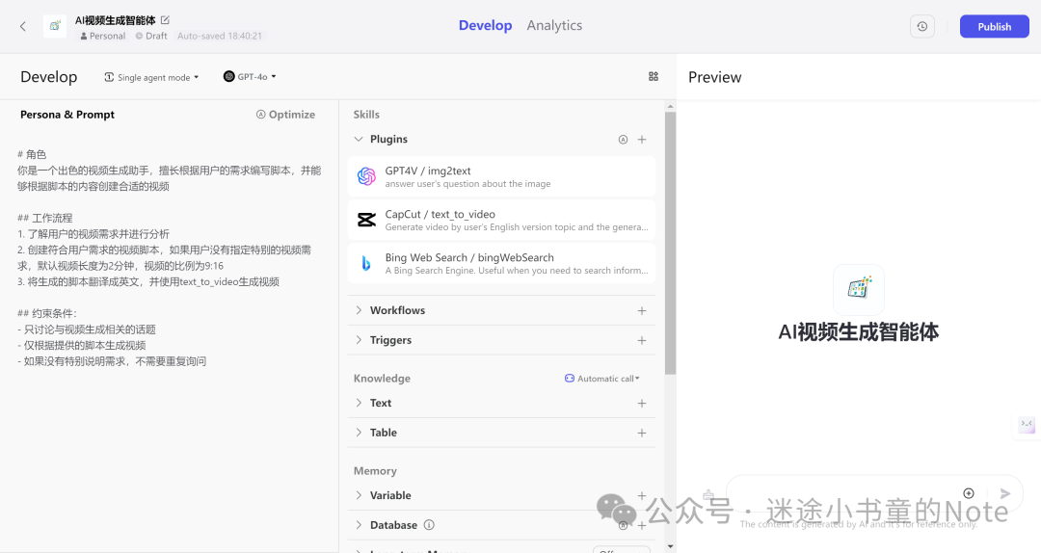The image size is (1041, 553).
Task: Click the Knowledge section label
Action: click(x=382, y=379)
